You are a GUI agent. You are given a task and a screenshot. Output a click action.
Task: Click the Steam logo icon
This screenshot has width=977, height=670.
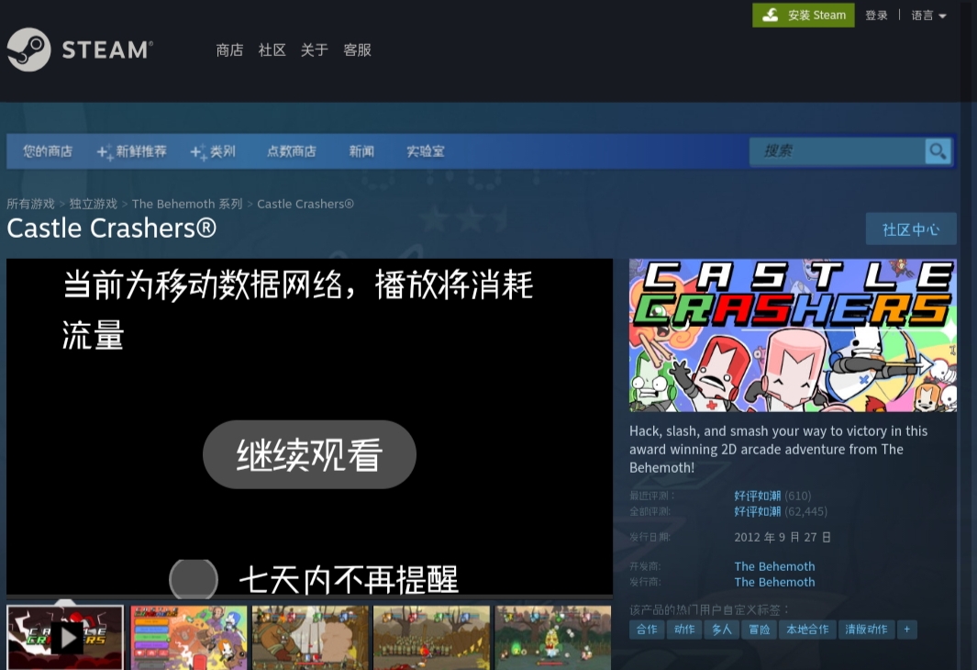pyautogui.click(x=28, y=50)
